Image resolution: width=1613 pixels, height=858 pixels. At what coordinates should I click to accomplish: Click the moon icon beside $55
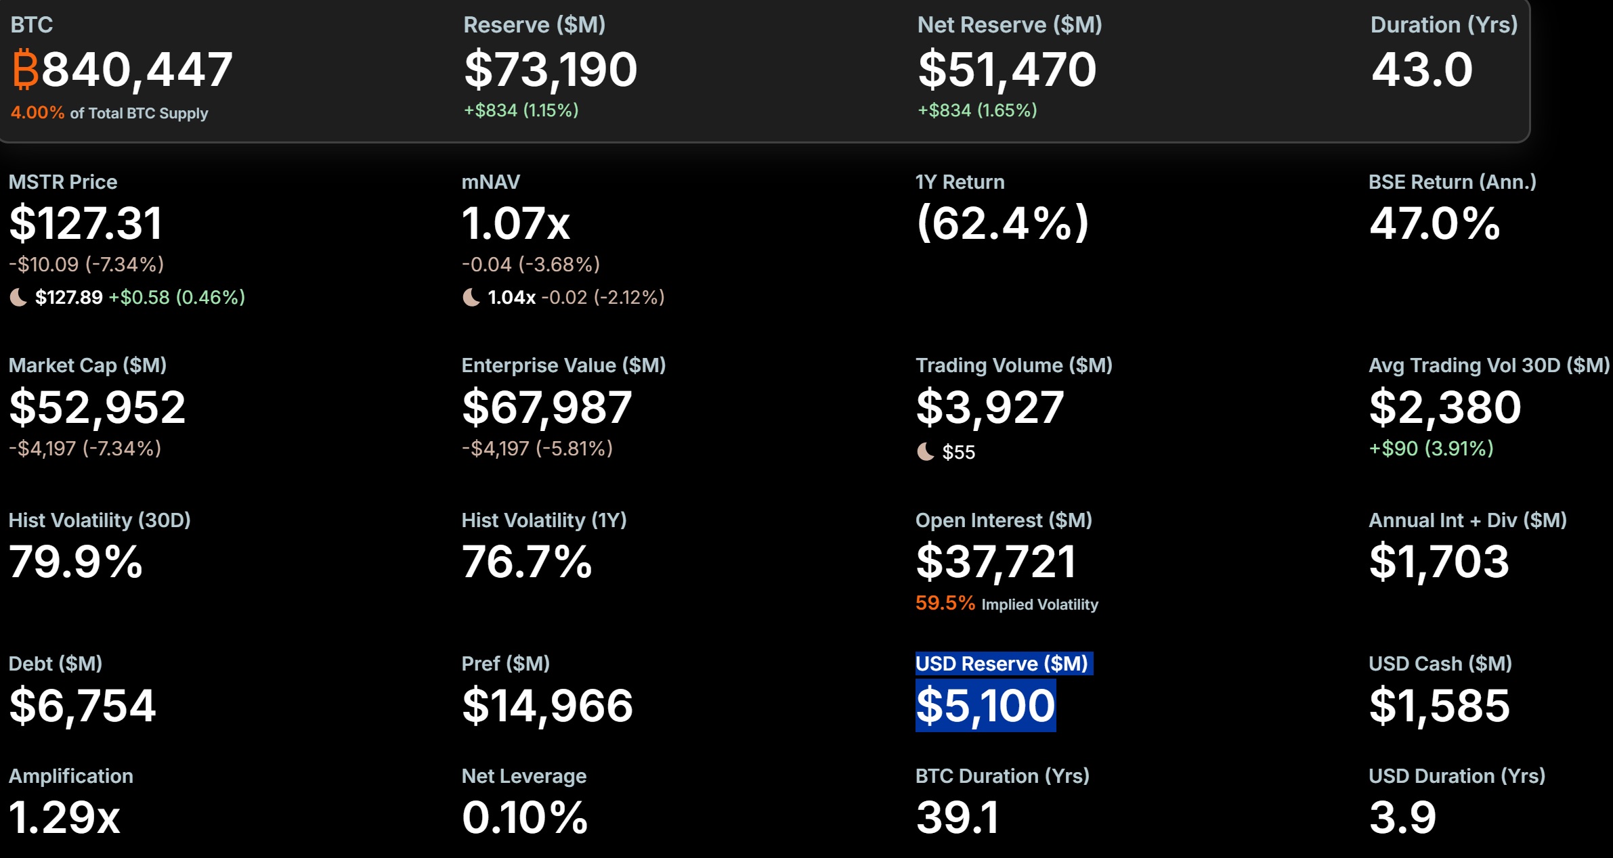(x=925, y=451)
